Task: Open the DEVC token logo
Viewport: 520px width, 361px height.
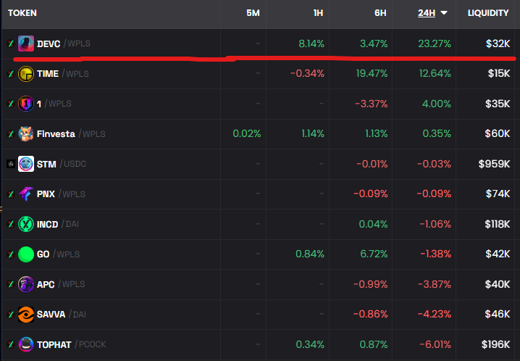Action: pyautogui.click(x=26, y=43)
